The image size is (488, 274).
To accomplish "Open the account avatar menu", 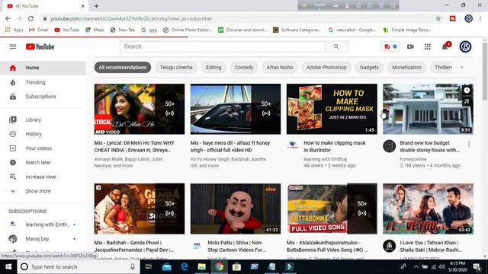I will (x=465, y=46).
